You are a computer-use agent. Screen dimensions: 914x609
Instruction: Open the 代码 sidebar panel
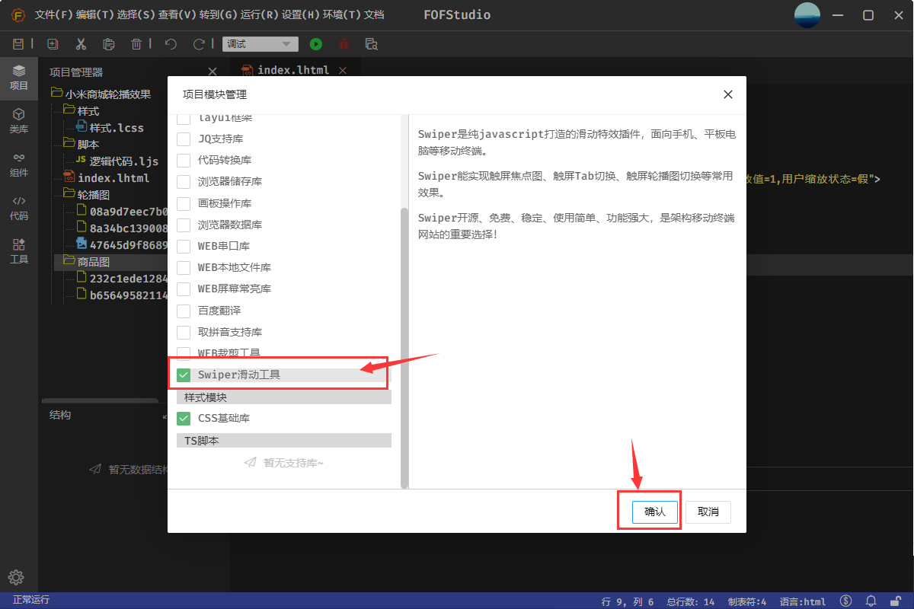tap(19, 208)
